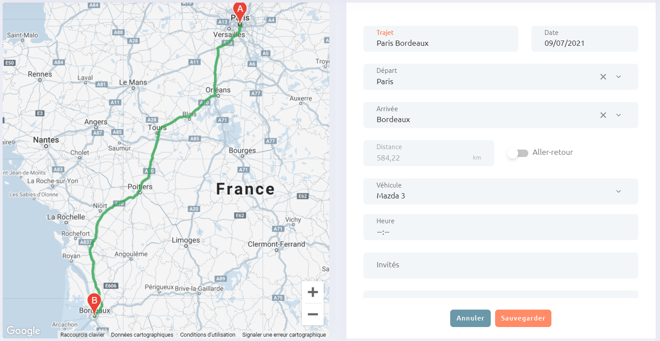Image resolution: width=660 pixels, height=341 pixels.
Task: Expand the Départ dropdown chevron
Action: (x=618, y=77)
